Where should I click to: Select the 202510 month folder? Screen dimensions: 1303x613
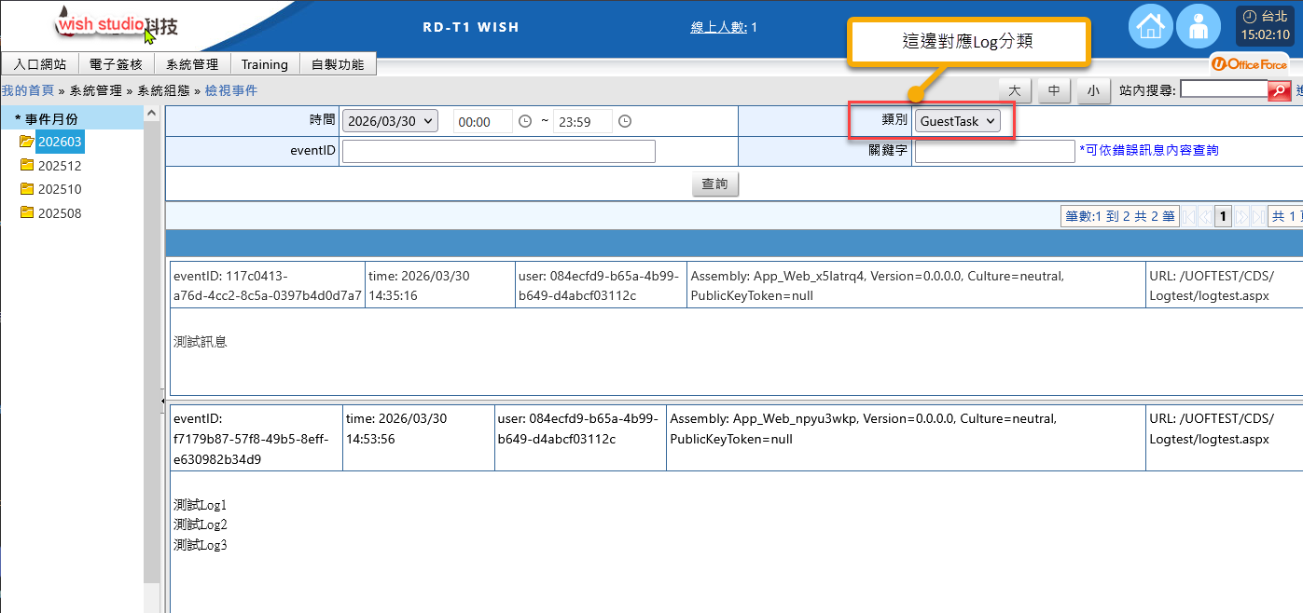click(x=59, y=189)
